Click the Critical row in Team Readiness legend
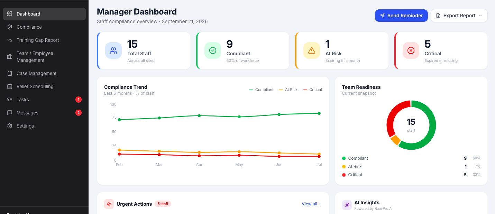Screen dimensions: 495x214 click(411, 175)
